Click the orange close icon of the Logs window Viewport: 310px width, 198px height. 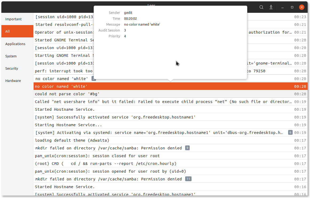click(301, 7)
